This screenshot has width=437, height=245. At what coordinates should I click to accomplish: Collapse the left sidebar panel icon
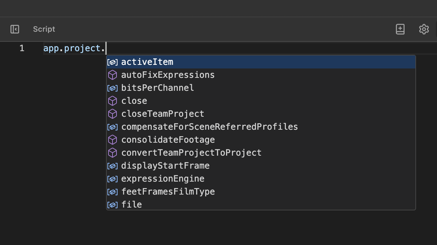click(14, 29)
